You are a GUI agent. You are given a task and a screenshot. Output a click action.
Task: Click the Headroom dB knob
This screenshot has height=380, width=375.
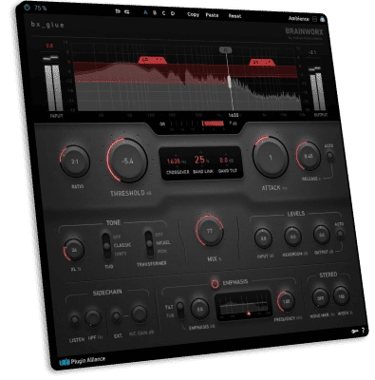[292, 237]
